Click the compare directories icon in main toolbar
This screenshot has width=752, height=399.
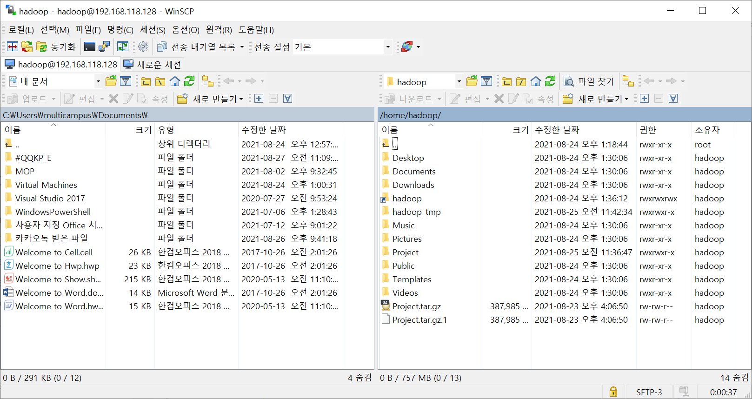click(x=13, y=47)
